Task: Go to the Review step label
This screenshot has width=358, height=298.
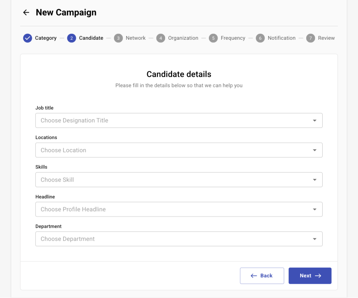Action: coord(326,38)
